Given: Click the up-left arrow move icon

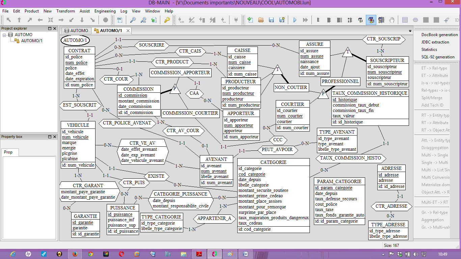Looking at the screenshot, I should pos(9,20).
